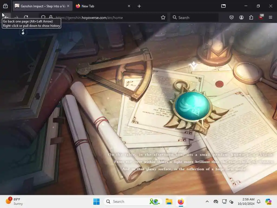
Task: Go back one page with back arrow
Action: tap(6, 17)
